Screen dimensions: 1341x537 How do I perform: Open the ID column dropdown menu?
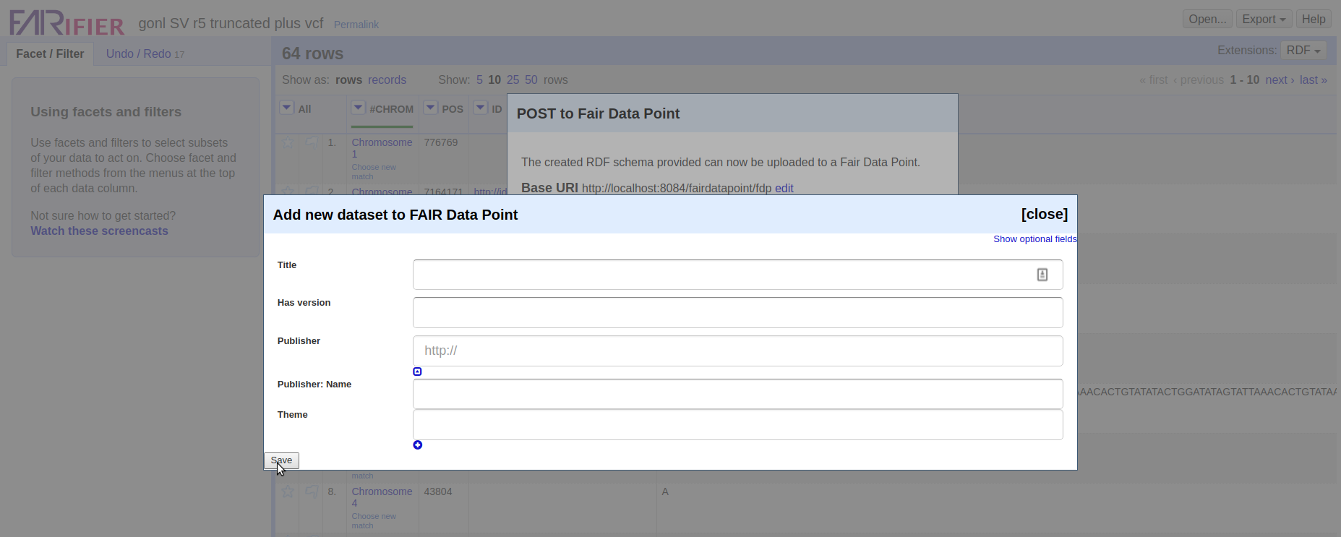[x=480, y=108]
